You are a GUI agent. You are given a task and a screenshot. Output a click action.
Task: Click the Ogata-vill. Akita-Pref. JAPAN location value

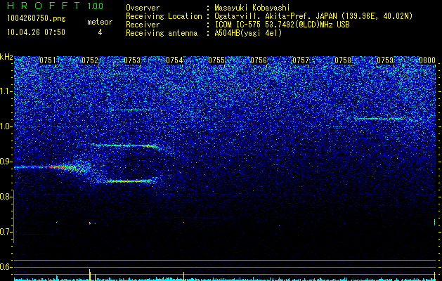(313, 16)
